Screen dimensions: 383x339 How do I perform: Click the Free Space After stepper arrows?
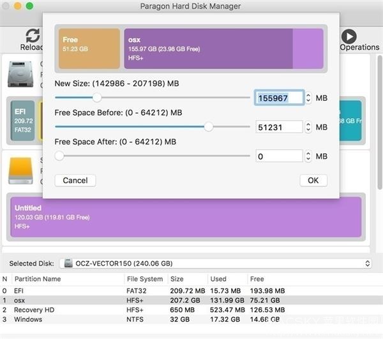(x=308, y=156)
